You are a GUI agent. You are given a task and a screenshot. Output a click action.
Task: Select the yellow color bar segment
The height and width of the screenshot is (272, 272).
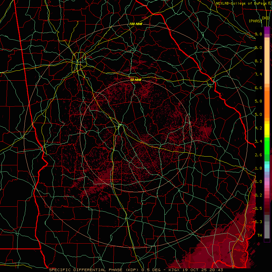click(267, 129)
